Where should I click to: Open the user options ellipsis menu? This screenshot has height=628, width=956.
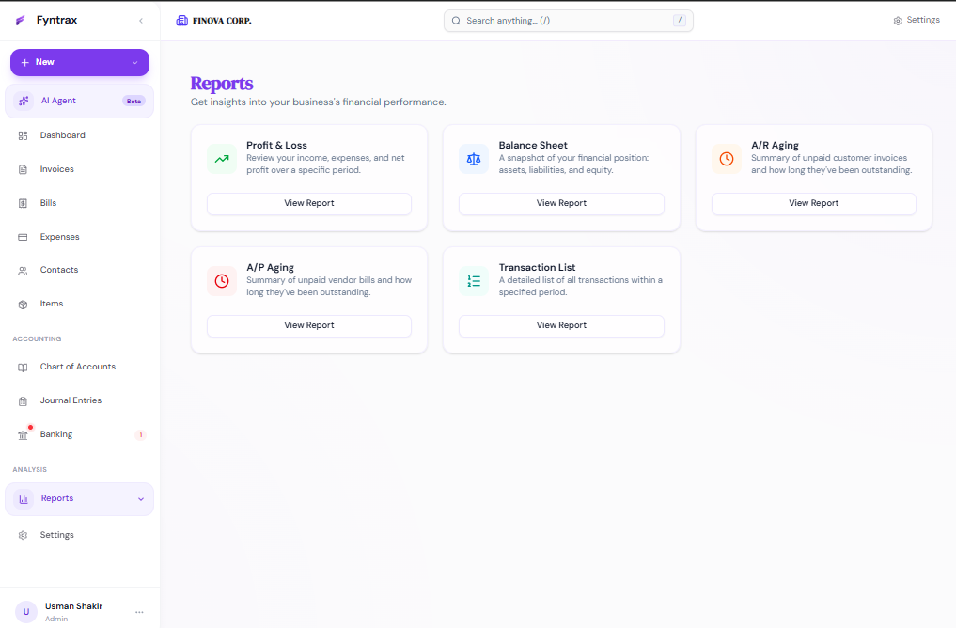point(140,611)
